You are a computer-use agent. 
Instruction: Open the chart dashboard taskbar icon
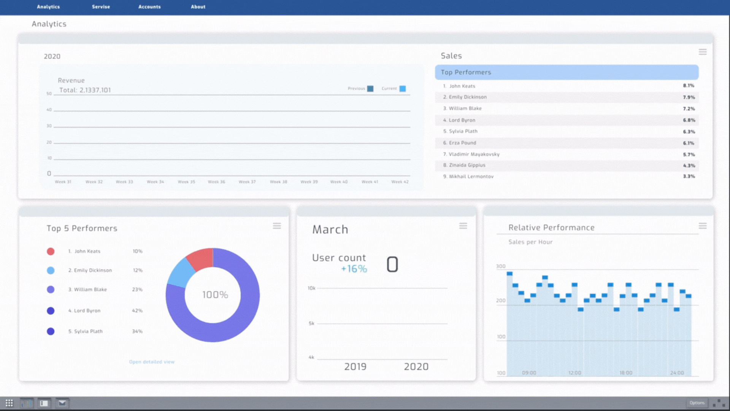(x=27, y=403)
